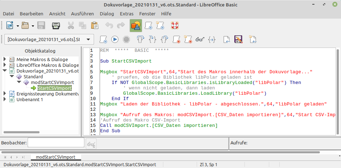Expand Meine Makros & Dialoge node

5,59
